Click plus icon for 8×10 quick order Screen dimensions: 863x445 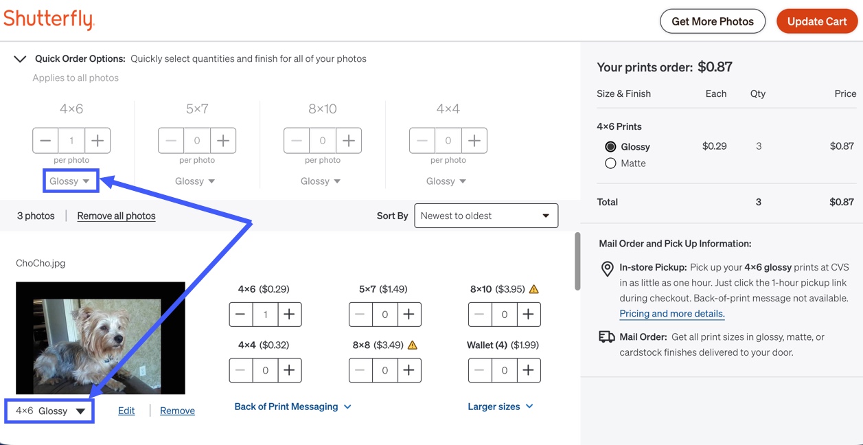[349, 141]
